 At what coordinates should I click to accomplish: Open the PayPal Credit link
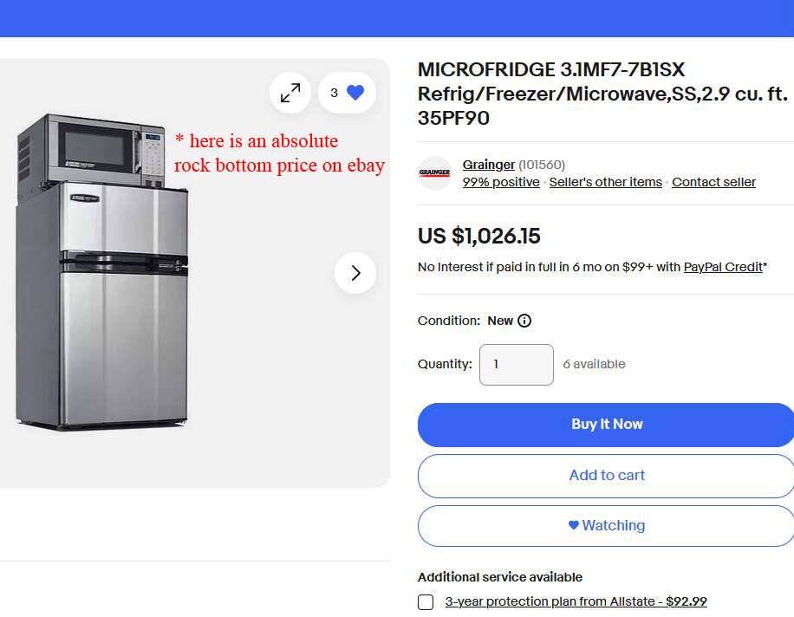[723, 267]
